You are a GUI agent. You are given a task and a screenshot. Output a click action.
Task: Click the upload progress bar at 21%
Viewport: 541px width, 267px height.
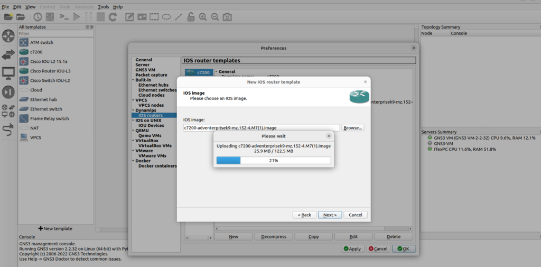point(274,160)
